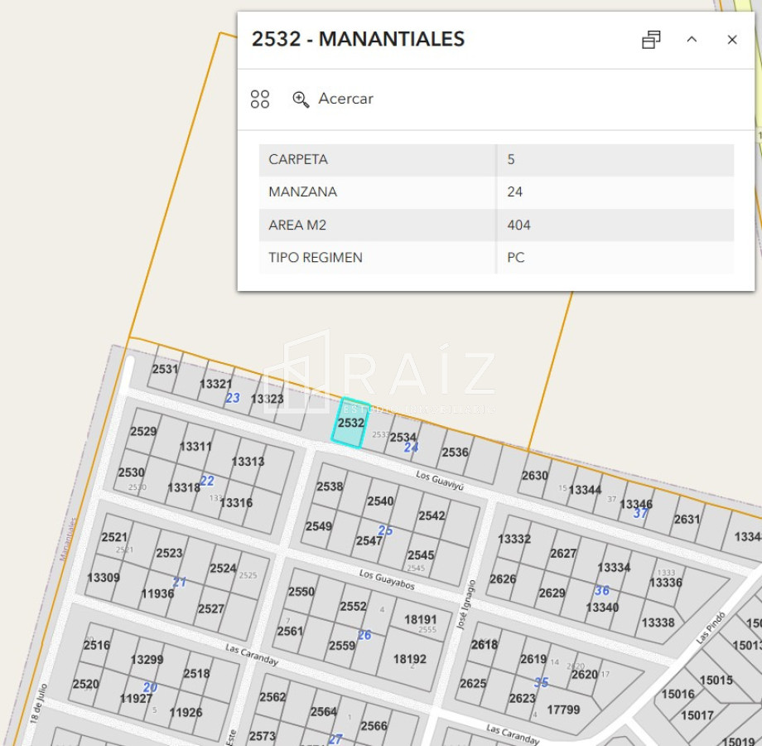Select the CARPETA label cell
Image resolution: width=762 pixels, height=746 pixels.
(378, 159)
